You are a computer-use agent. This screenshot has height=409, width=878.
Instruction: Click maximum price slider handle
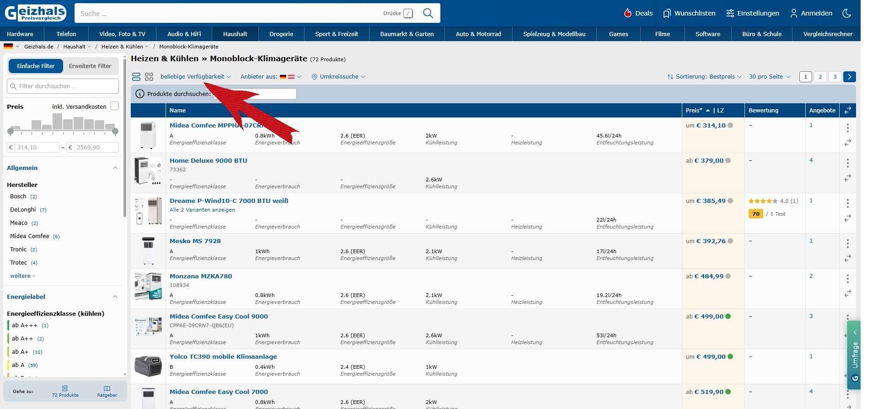[115, 132]
